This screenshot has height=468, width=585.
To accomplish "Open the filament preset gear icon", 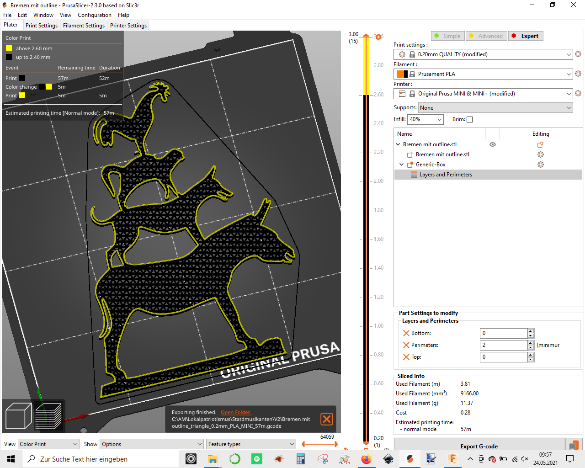I will 578,74.
